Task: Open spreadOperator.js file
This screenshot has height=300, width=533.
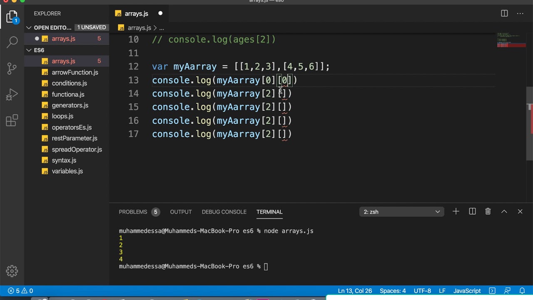Action: pyautogui.click(x=77, y=150)
